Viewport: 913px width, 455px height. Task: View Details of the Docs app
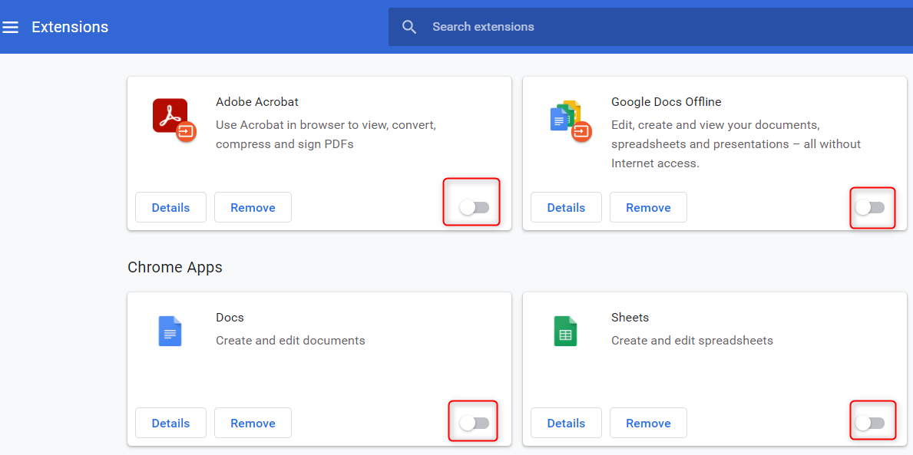[170, 423]
